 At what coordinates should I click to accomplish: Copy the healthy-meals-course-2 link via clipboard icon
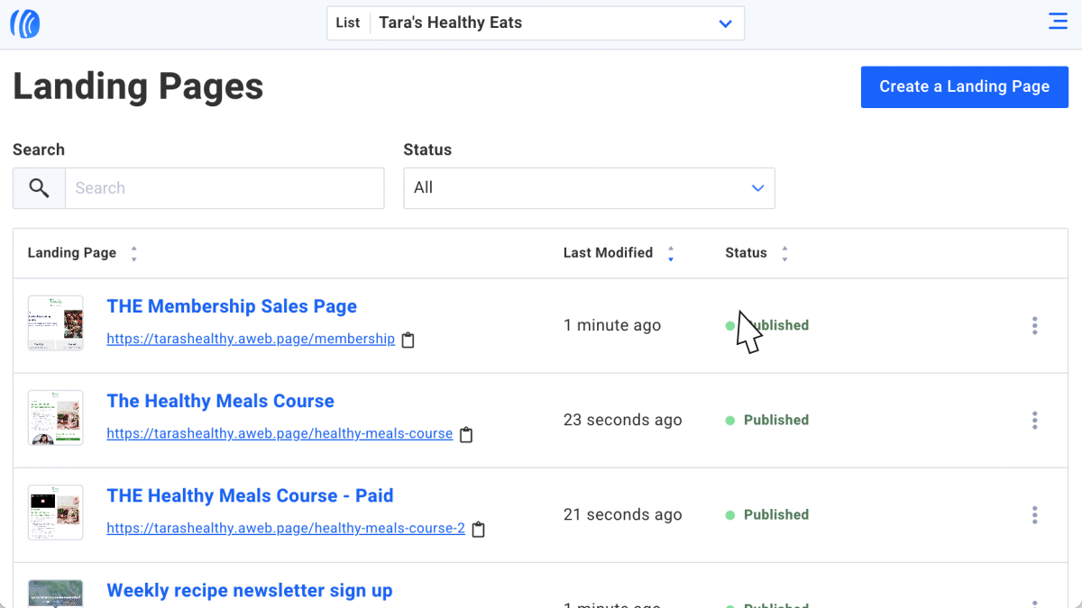(x=478, y=530)
